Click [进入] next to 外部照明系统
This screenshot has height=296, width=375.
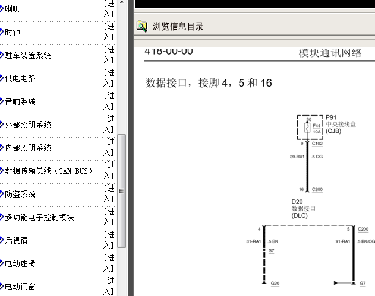tap(109, 125)
